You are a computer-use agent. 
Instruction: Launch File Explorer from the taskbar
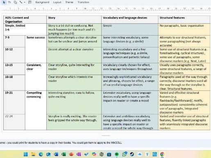33,154
